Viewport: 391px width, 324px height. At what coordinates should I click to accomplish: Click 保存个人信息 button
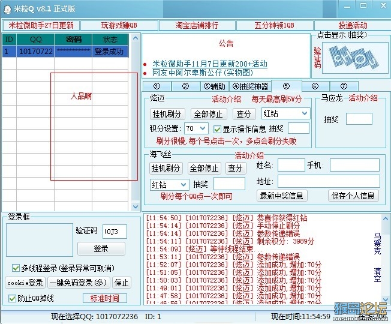click(x=353, y=196)
